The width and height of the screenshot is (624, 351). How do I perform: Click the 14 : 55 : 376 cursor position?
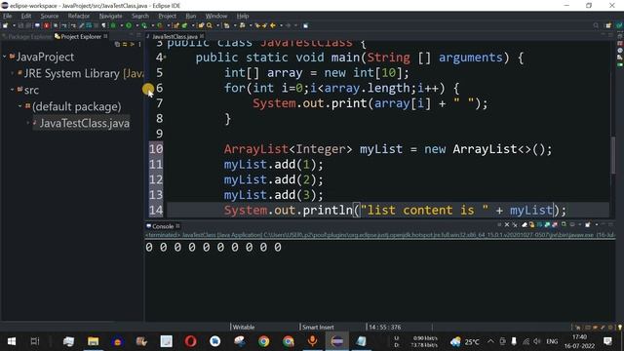tap(385, 328)
